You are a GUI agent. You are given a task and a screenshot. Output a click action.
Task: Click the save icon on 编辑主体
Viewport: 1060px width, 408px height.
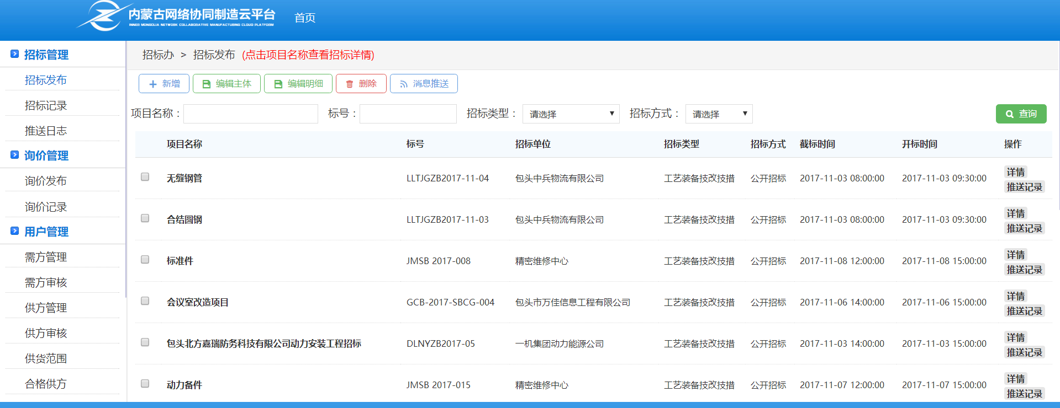point(207,84)
